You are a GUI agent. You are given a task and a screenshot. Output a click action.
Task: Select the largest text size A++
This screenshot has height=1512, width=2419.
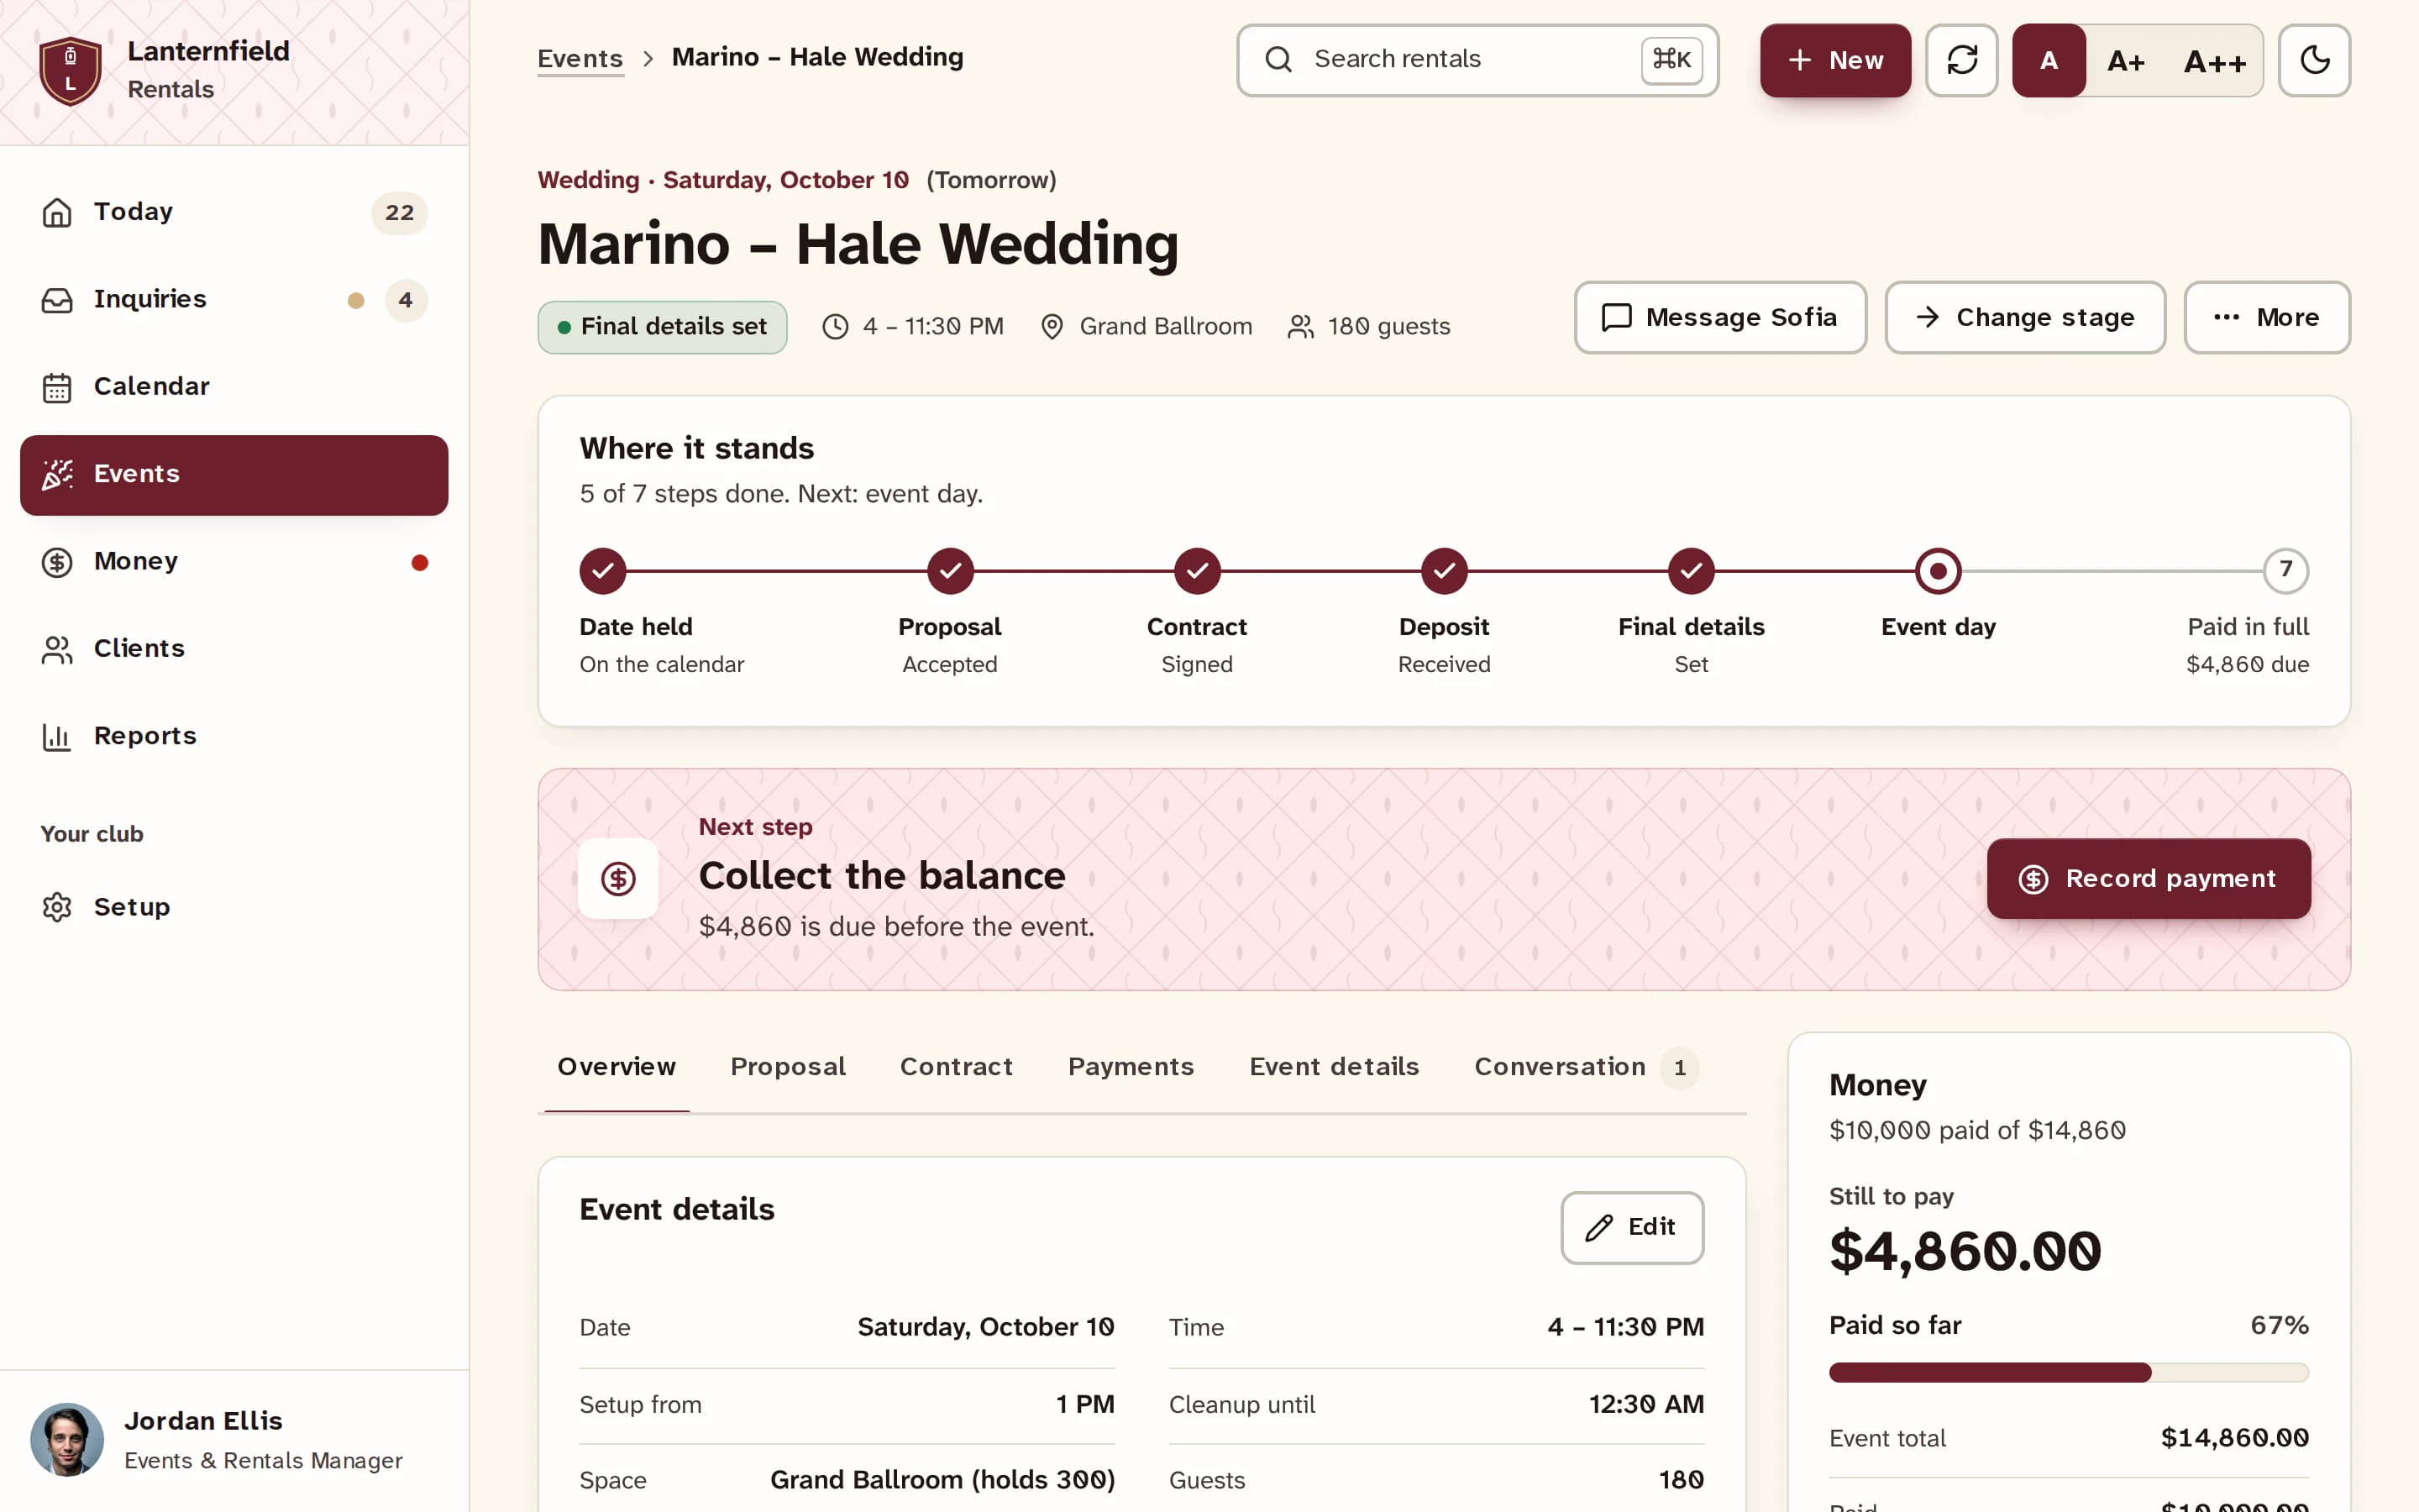click(x=2214, y=61)
